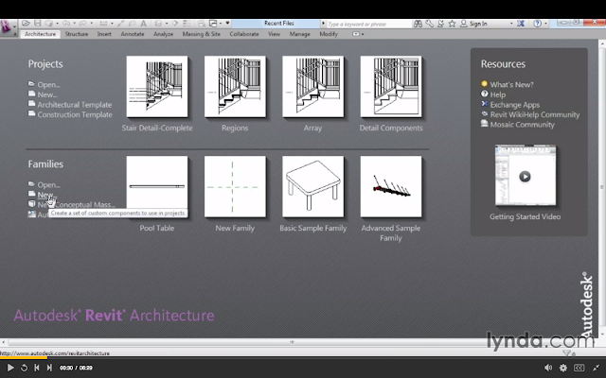Click the video replay circular arrow icon

[24, 368]
